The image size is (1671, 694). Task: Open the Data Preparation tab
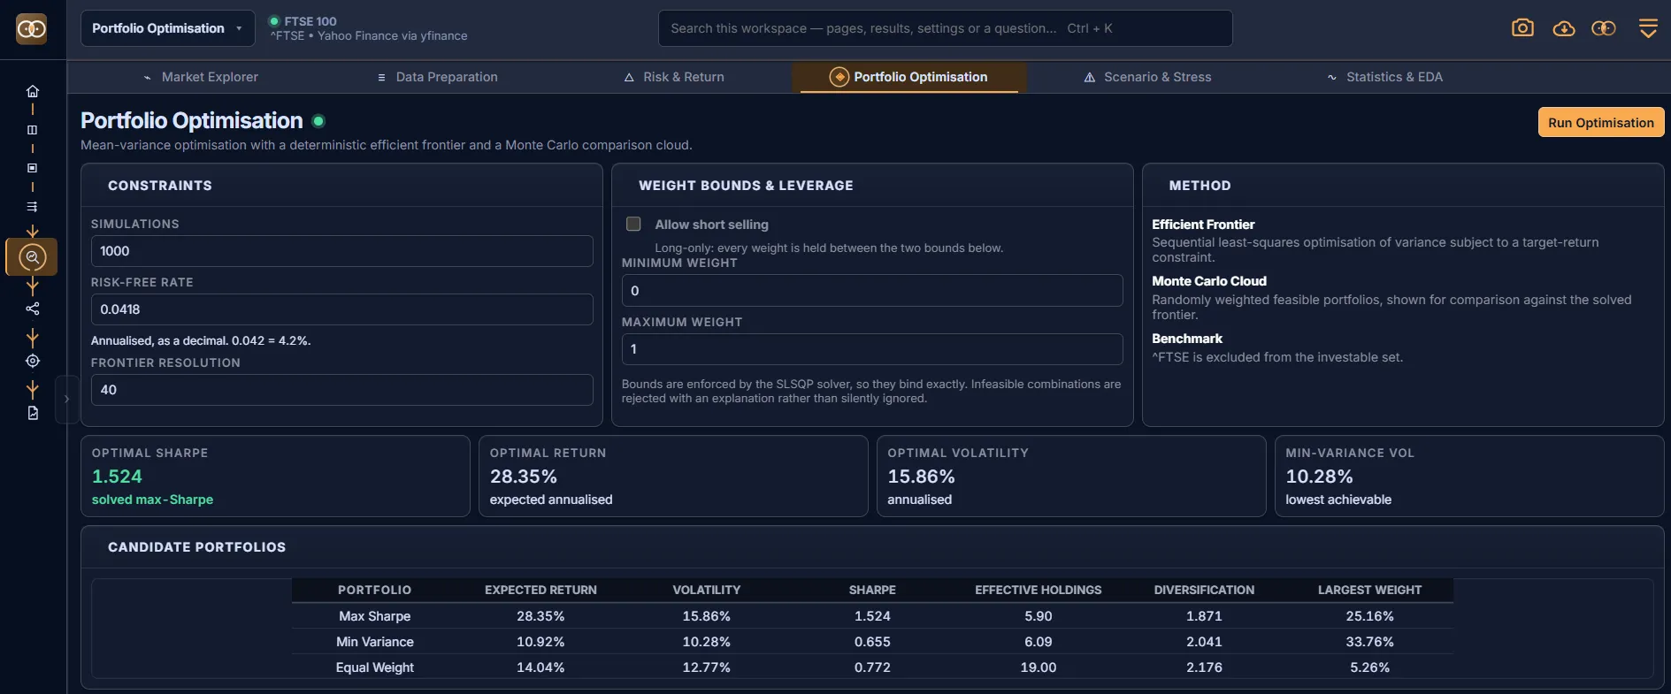pyautogui.click(x=437, y=77)
